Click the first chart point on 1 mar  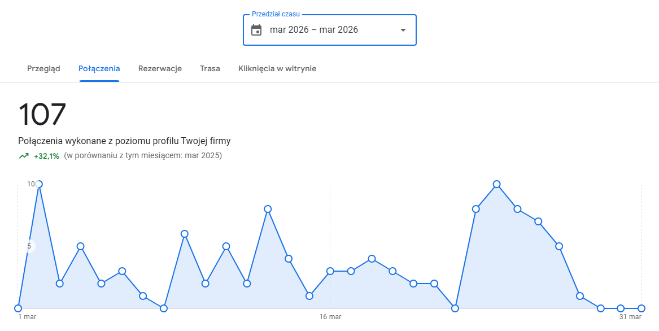[18, 308]
